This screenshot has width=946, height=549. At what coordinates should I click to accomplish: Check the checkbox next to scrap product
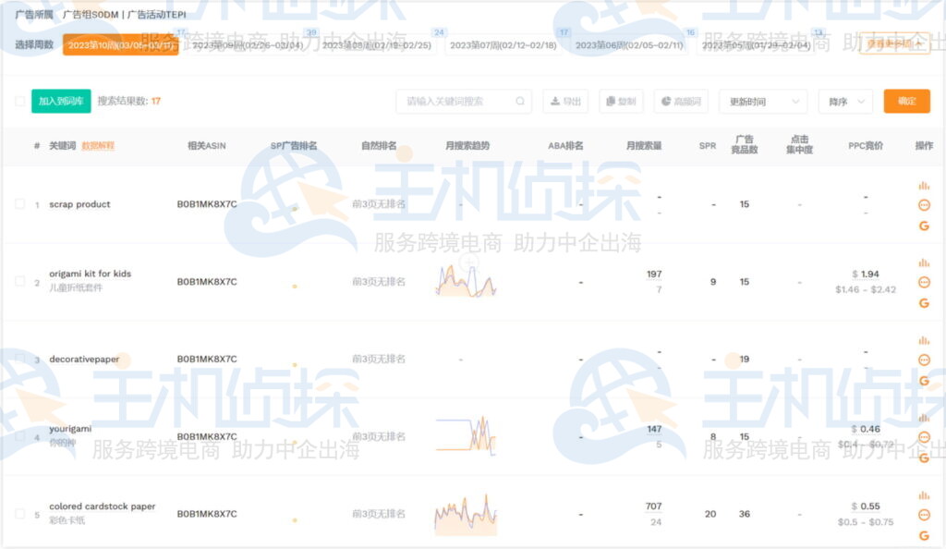tap(22, 204)
